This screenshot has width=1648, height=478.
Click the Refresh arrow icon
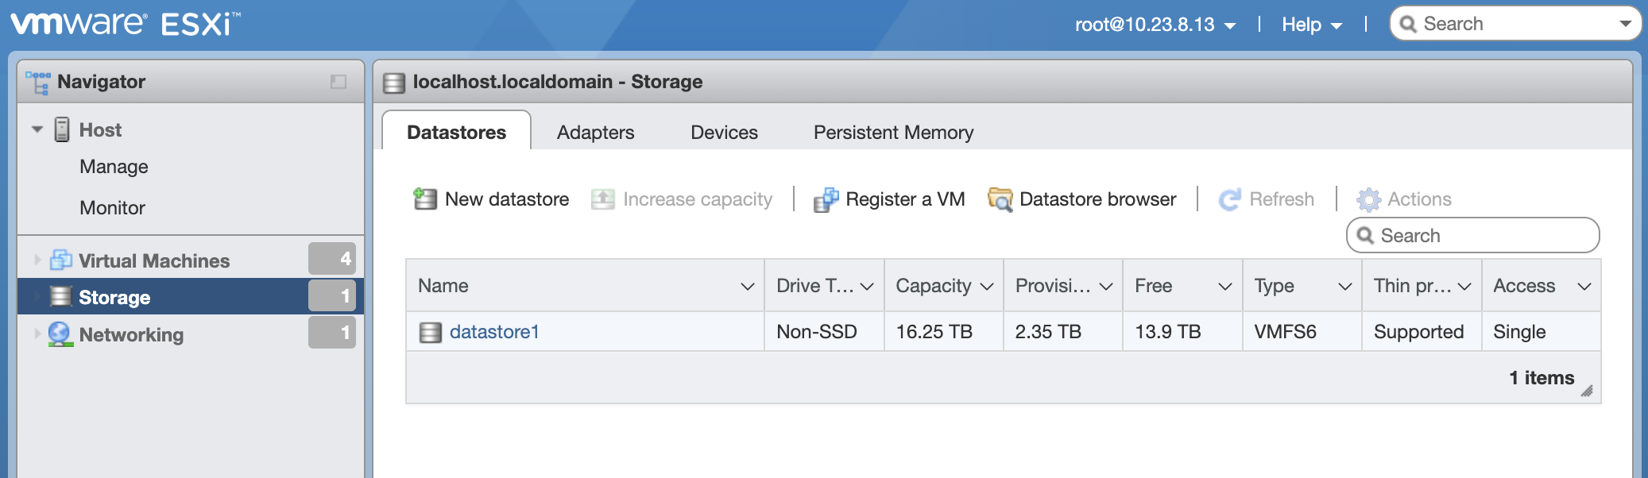click(1229, 199)
